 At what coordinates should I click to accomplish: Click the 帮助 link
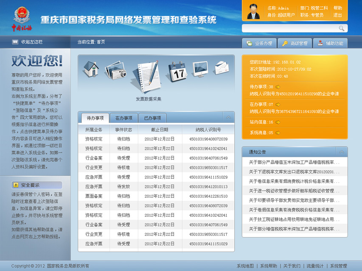point(337,8)
